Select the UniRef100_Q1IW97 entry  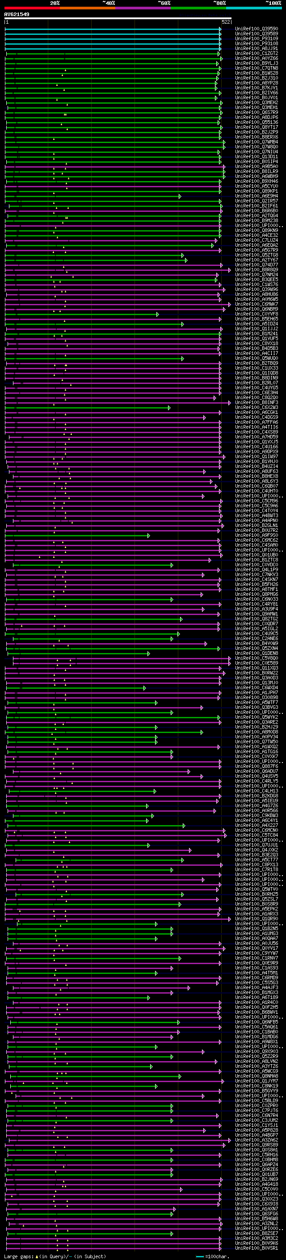(x=257, y=457)
